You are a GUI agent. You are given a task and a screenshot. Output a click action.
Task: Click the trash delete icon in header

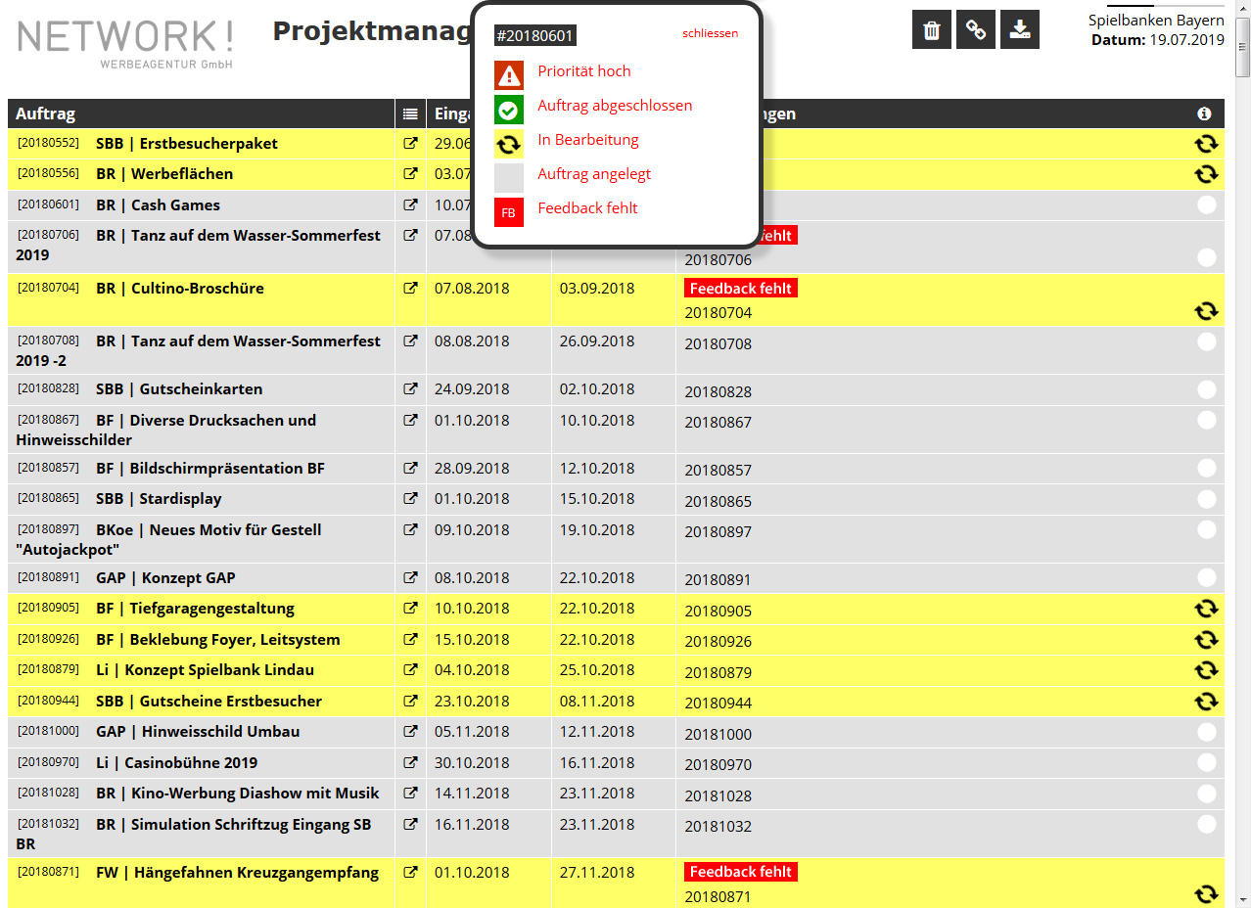point(932,29)
